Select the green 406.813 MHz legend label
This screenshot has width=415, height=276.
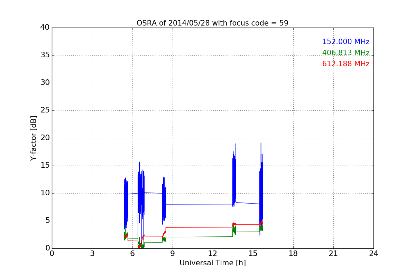[346, 53]
